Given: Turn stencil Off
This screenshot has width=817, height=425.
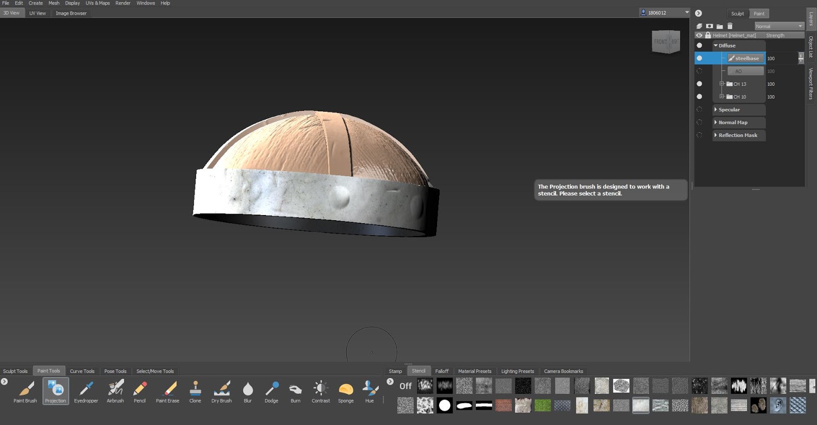Looking at the screenshot, I should [405, 386].
